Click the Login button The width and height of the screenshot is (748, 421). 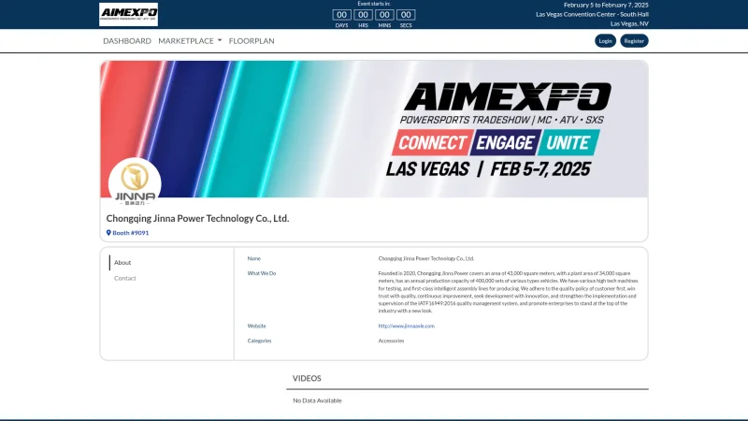click(x=605, y=41)
